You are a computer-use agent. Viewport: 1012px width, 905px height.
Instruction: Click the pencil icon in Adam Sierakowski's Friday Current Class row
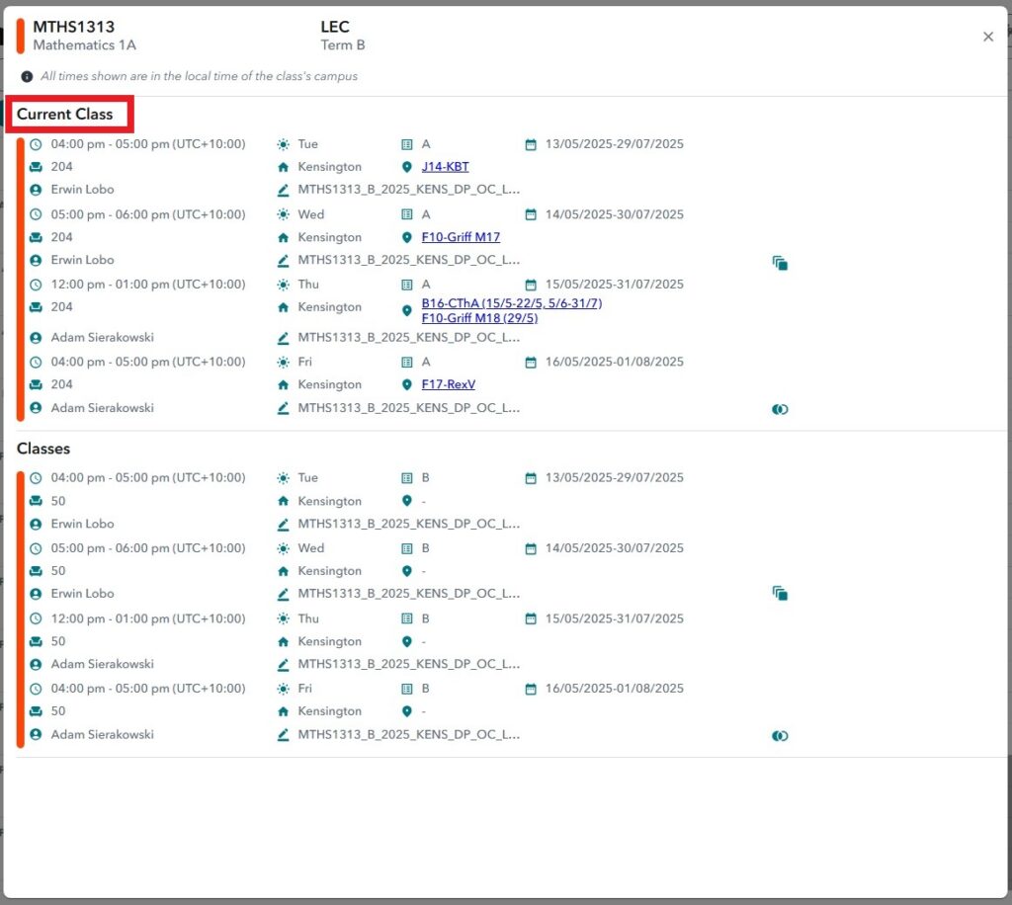[x=284, y=408]
